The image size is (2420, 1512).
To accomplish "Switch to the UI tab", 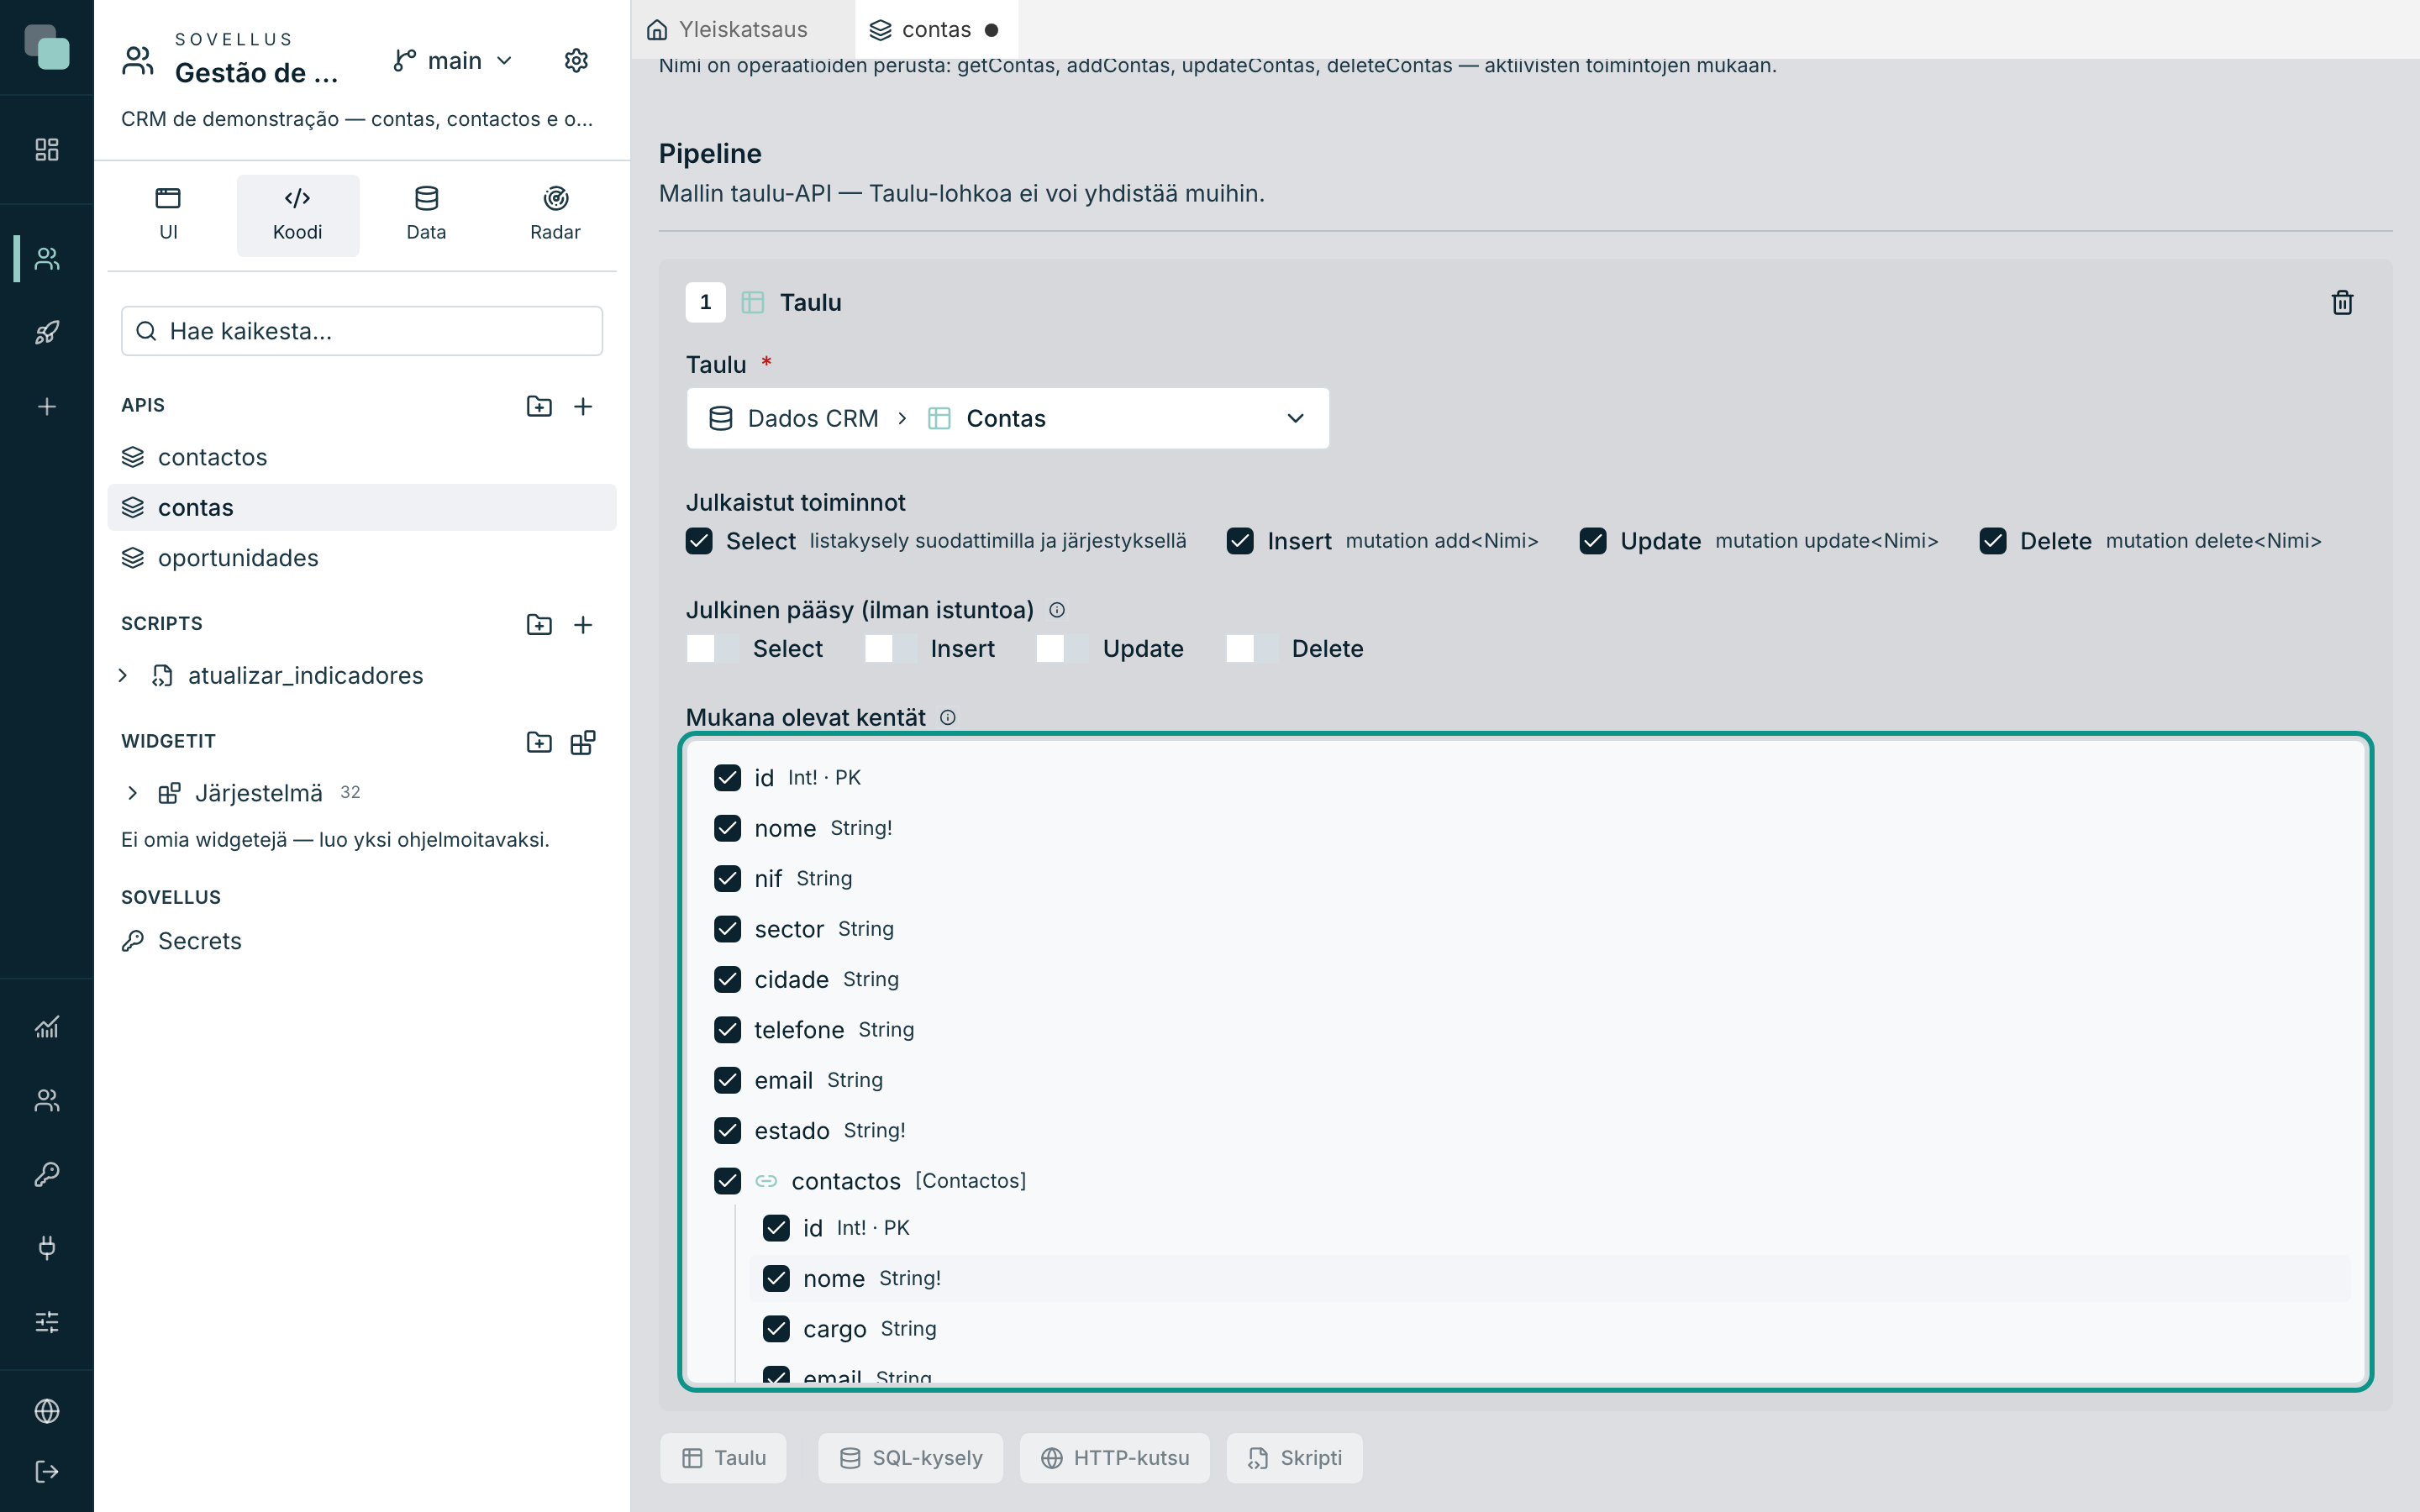I will click(x=168, y=215).
